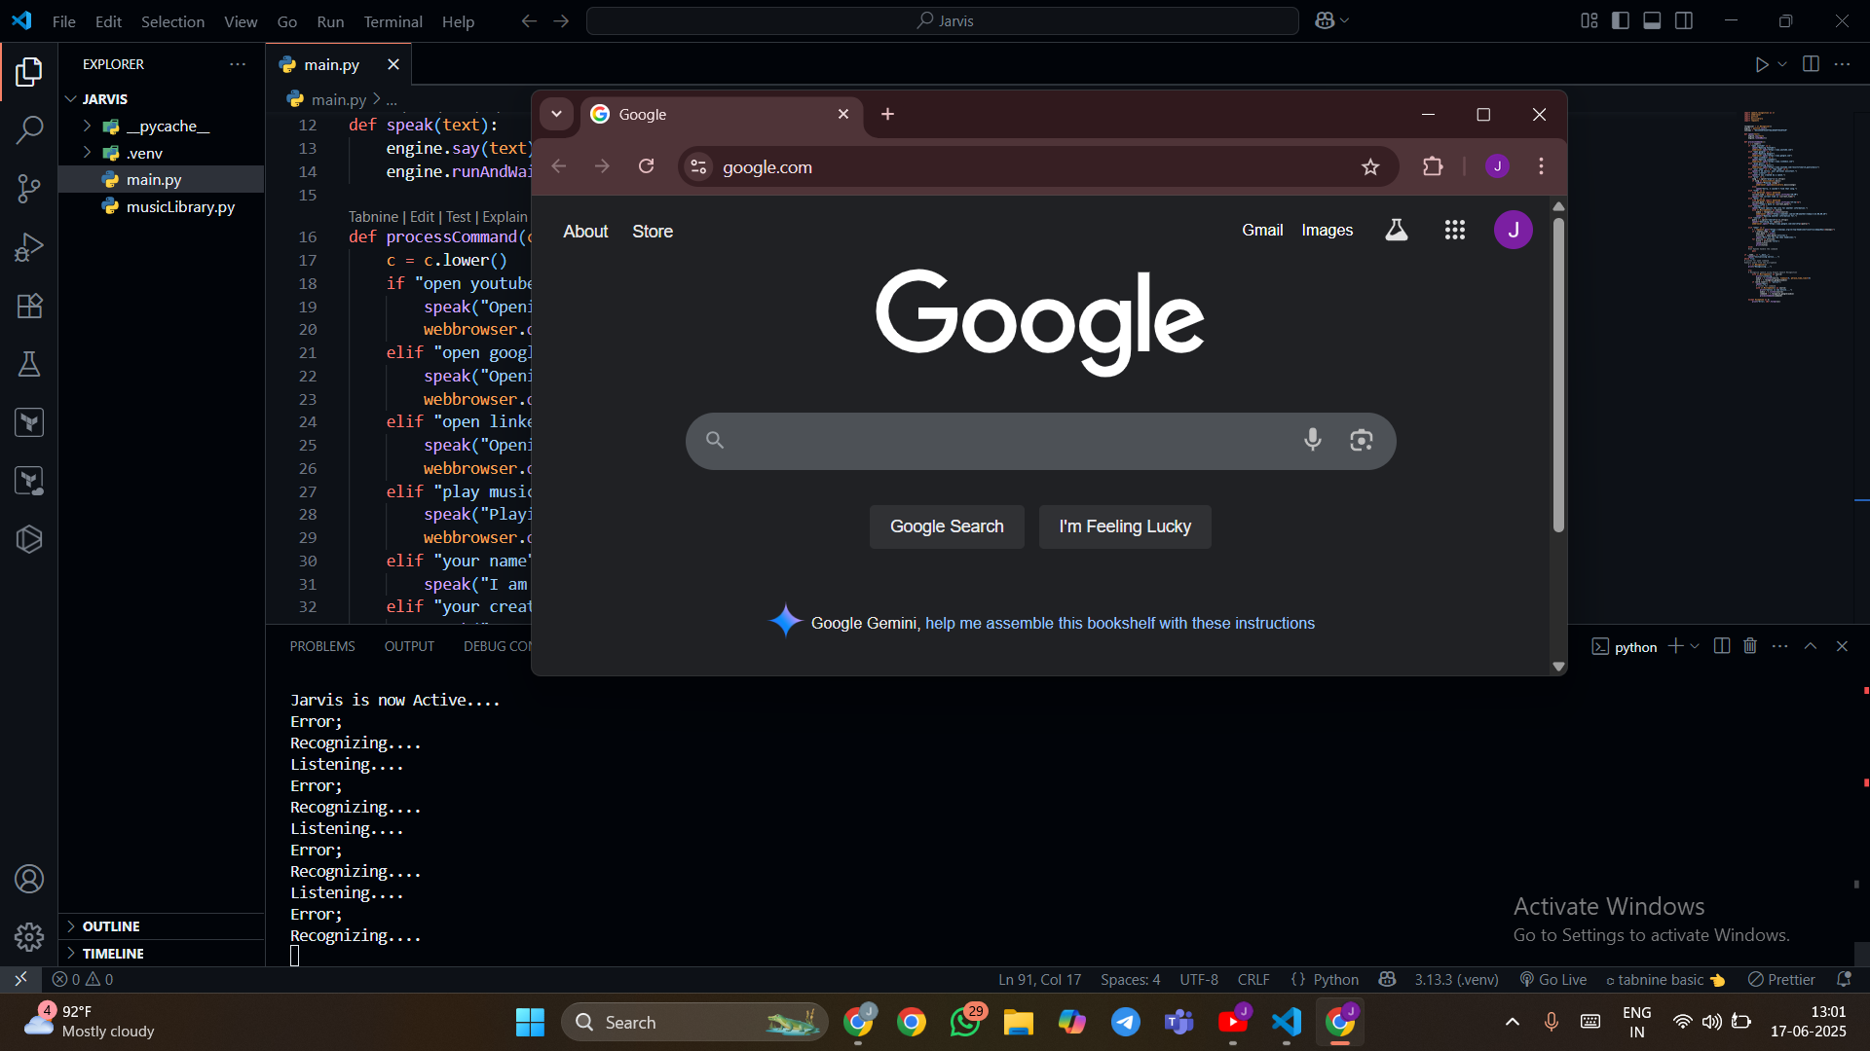This screenshot has height=1051, width=1870.
Task: Open musicLibrary.py in Explorer
Action: pyautogui.click(x=180, y=206)
